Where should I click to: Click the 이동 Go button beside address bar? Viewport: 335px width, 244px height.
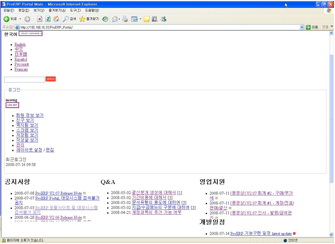coord(312,27)
